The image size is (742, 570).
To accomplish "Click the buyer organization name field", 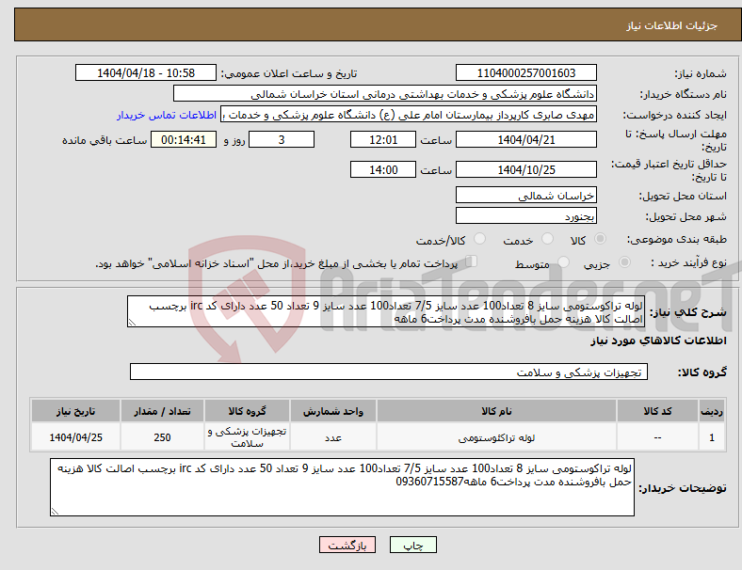I will [x=385, y=93].
